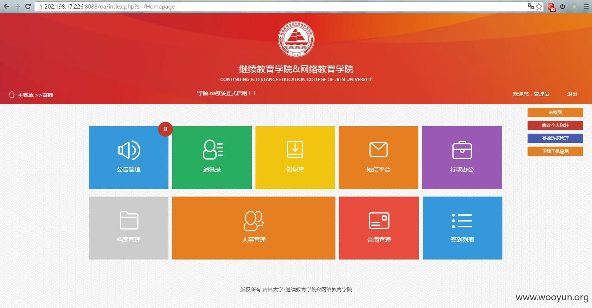Open the red extension icon with badge

tap(551, 7)
